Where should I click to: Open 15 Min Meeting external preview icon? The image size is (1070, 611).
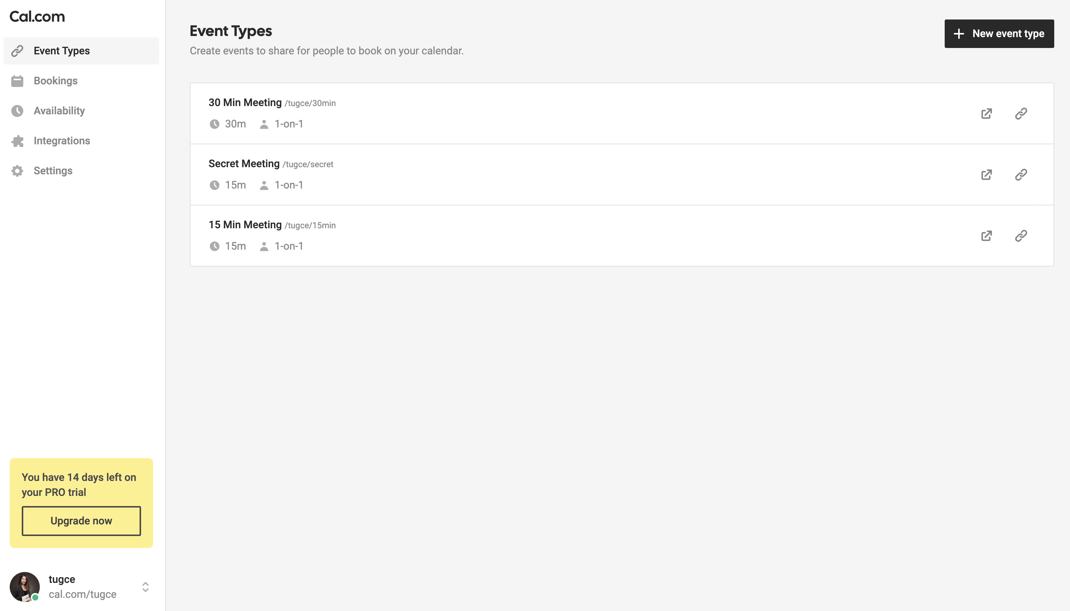tap(986, 236)
